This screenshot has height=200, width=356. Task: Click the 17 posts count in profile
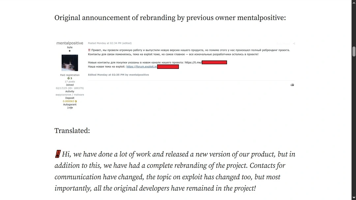click(70, 82)
